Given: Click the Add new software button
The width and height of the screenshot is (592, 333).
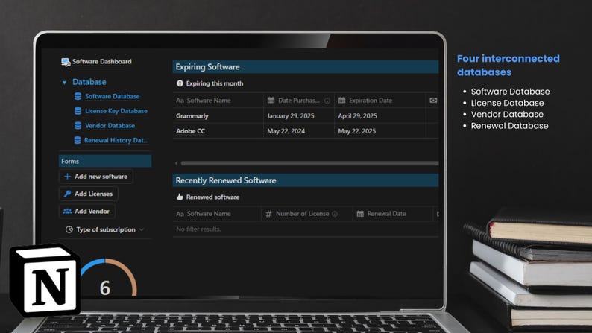Looking at the screenshot, I should click(96, 177).
